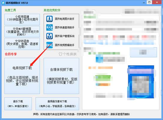Open the 固乔快递查询助手 text link
The height and width of the screenshot is (120, 163).
[x=64, y=28]
